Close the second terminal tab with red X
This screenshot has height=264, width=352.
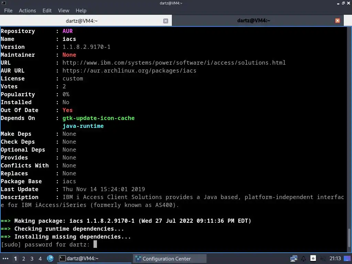(338, 21)
